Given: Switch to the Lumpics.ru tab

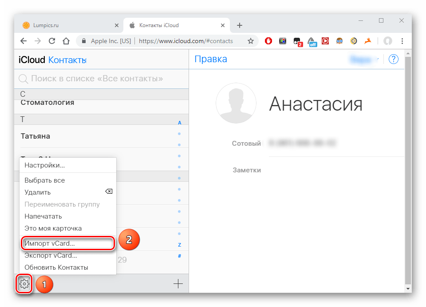Looking at the screenshot, I should point(67,25).
